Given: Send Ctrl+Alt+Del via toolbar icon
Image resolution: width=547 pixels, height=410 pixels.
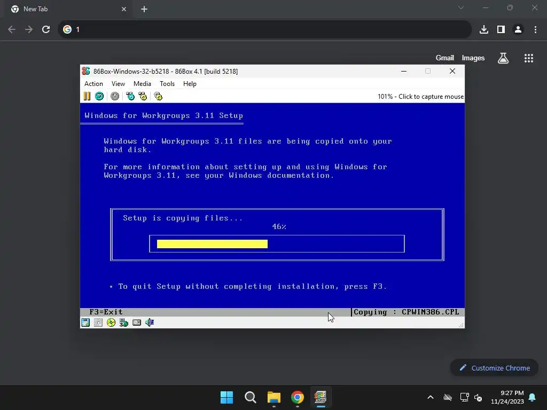Looking at the screenshot, I should coord(130,96).
